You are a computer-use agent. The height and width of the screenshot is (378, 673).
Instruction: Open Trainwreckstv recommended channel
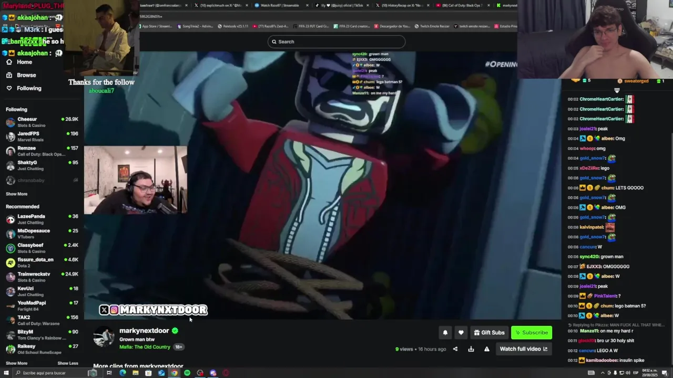pos(42,277)
